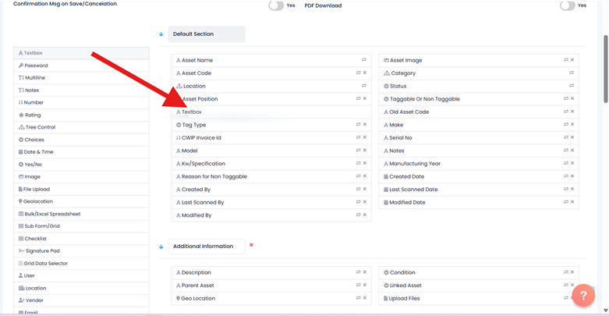Click the Default Section title box
This screenshot has height=316, width=609.
pos(207,34)
